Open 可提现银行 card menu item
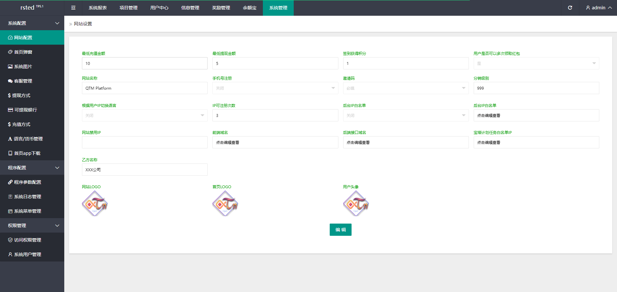 click(32, 110)
